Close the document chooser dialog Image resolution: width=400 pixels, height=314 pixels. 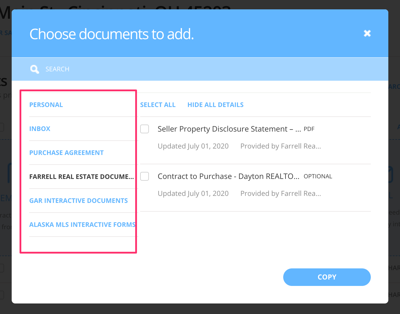click(x=367, y=33)
